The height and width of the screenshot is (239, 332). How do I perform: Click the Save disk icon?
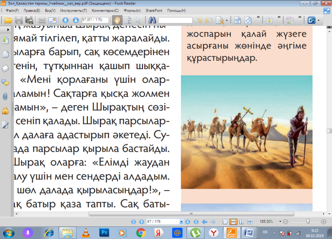coord(19,20)
